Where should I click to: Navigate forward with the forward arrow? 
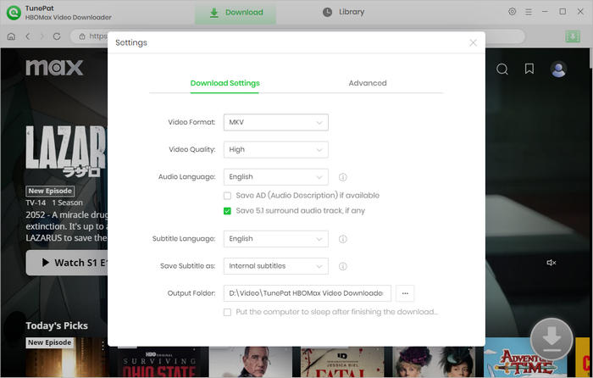pyautogui.click(x=42, y=36)
